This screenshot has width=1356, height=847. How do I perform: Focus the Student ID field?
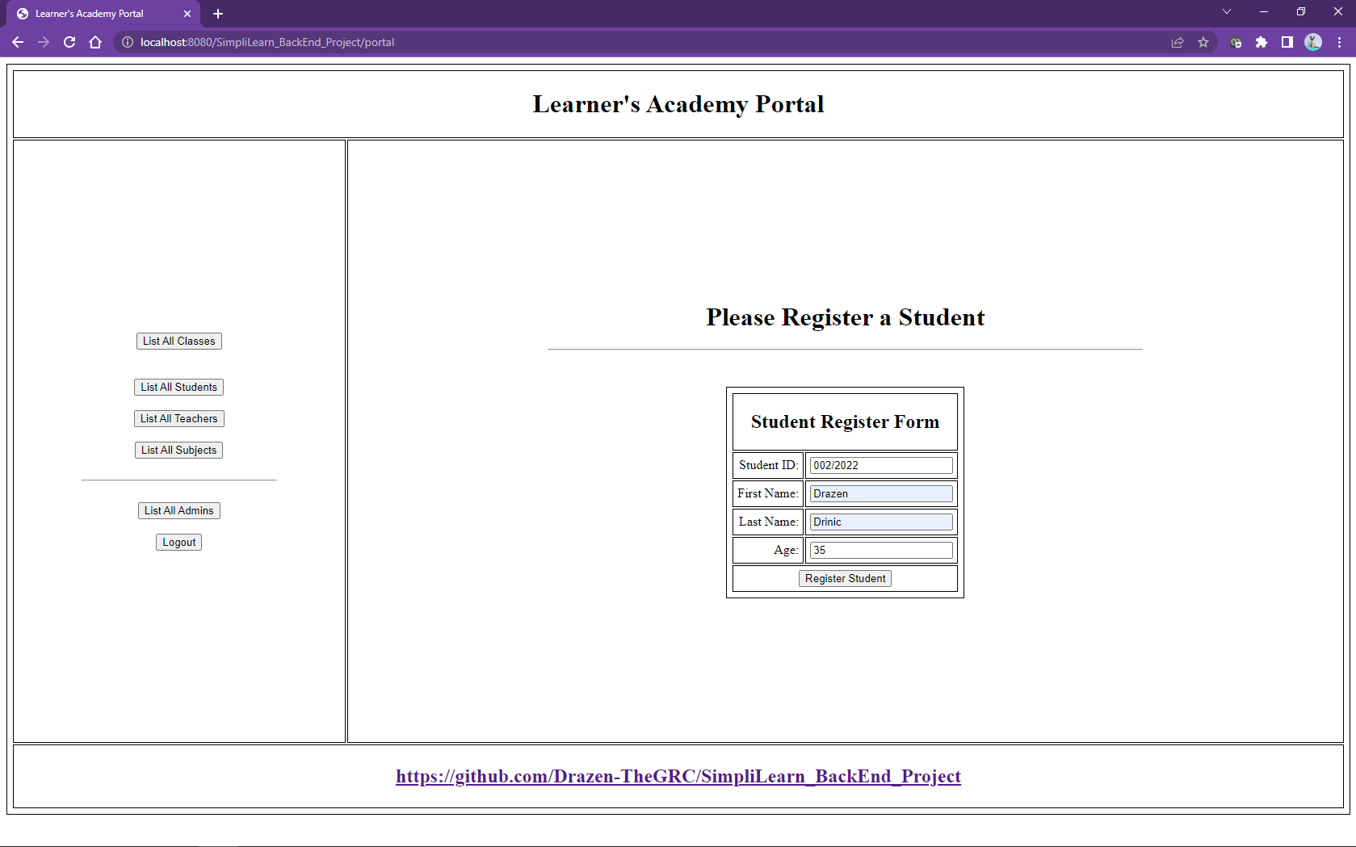881,466
